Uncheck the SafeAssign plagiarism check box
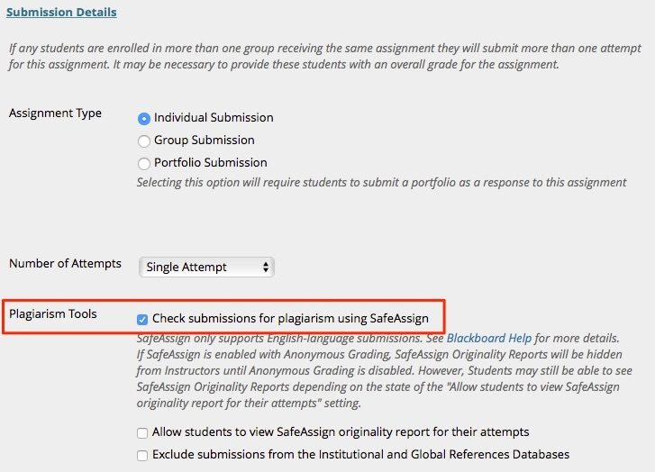 tap(142, 319)
